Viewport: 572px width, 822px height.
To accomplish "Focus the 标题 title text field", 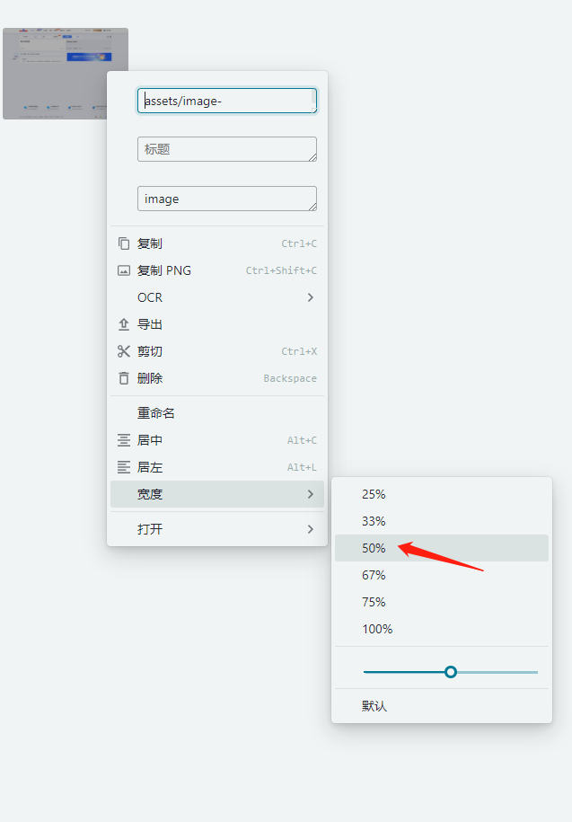I will (x=226, y=149).
